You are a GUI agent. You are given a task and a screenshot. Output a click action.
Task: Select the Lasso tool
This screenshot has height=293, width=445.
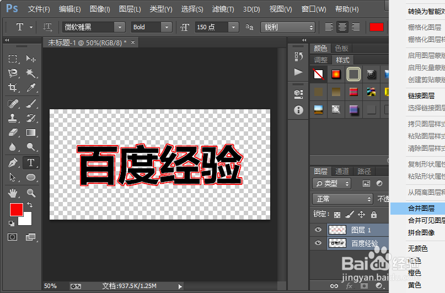13,73
